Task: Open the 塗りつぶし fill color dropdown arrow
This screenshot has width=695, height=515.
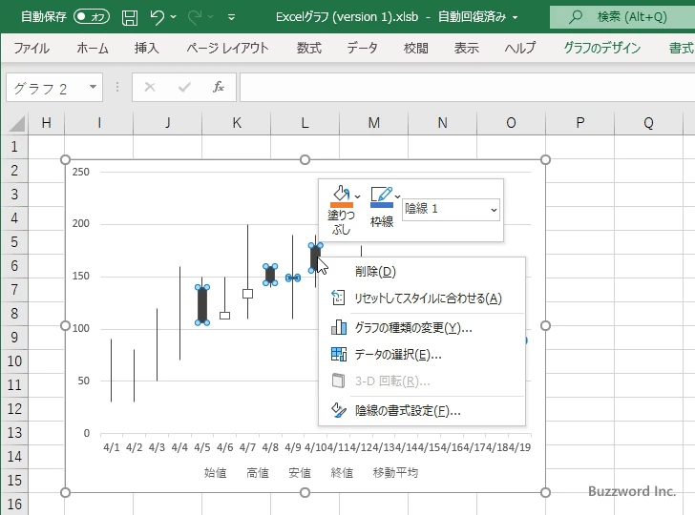Action: 358,196
